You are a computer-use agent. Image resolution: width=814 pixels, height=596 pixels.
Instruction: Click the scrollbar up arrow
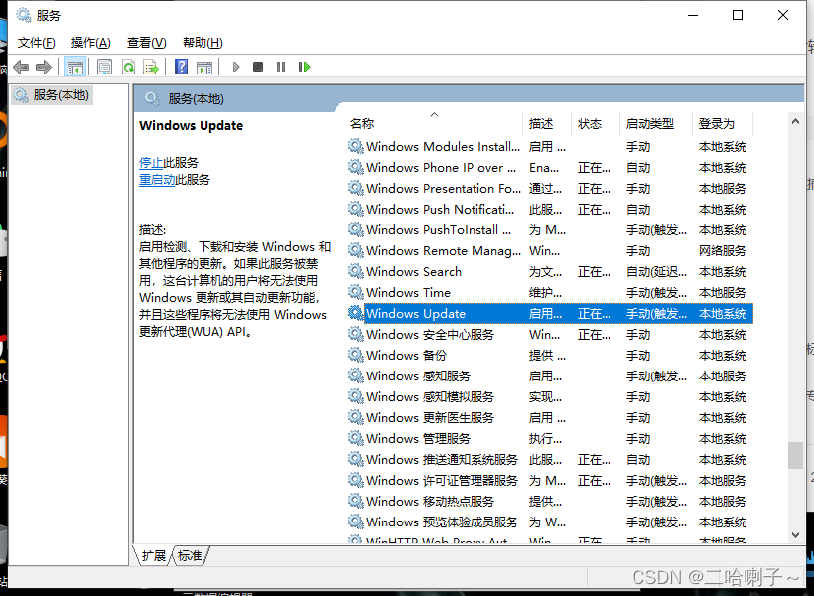point(795,121)
